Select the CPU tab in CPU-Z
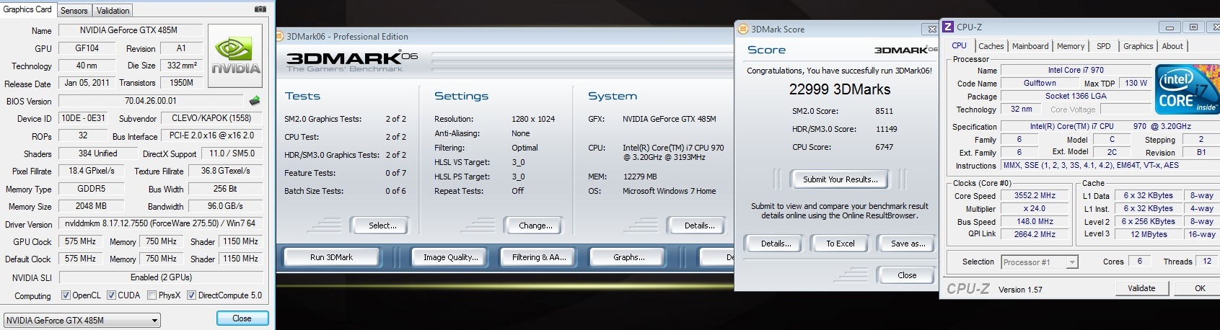Viewport: 1220px width, 330px height. click(x=959, y=45)
